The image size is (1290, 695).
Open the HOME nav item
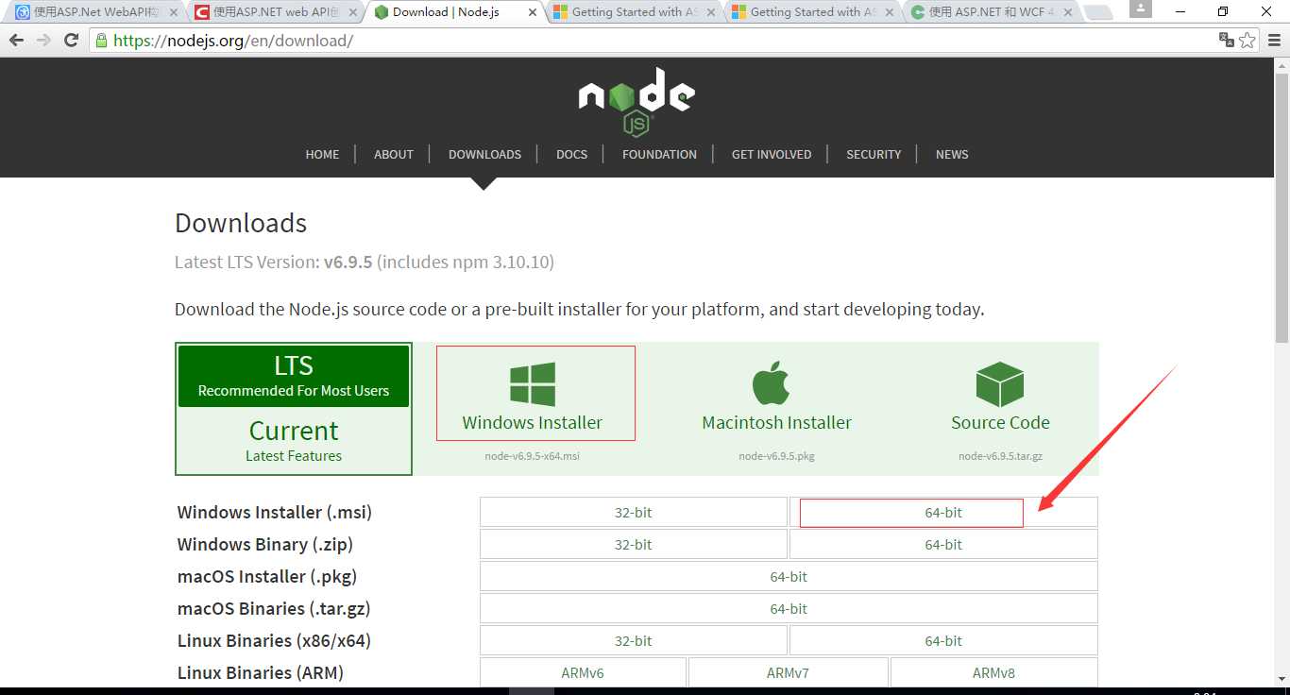pyautogui.click(x=322, y=154)
